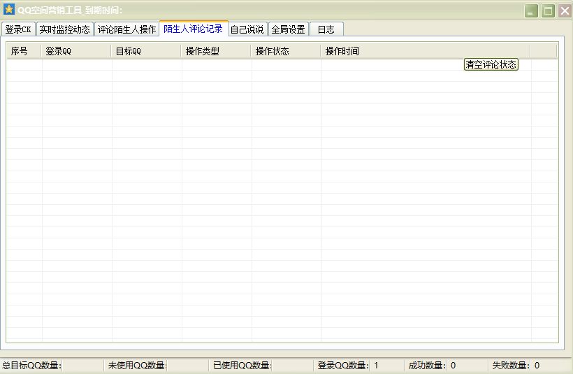Viewport: 573px width, 374px height.
Task: Click the 目标QQ column header
Action: 146,51
